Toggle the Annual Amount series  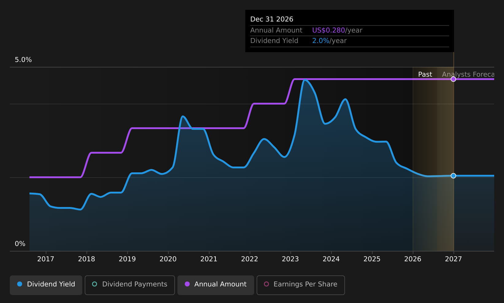(215, 285)
